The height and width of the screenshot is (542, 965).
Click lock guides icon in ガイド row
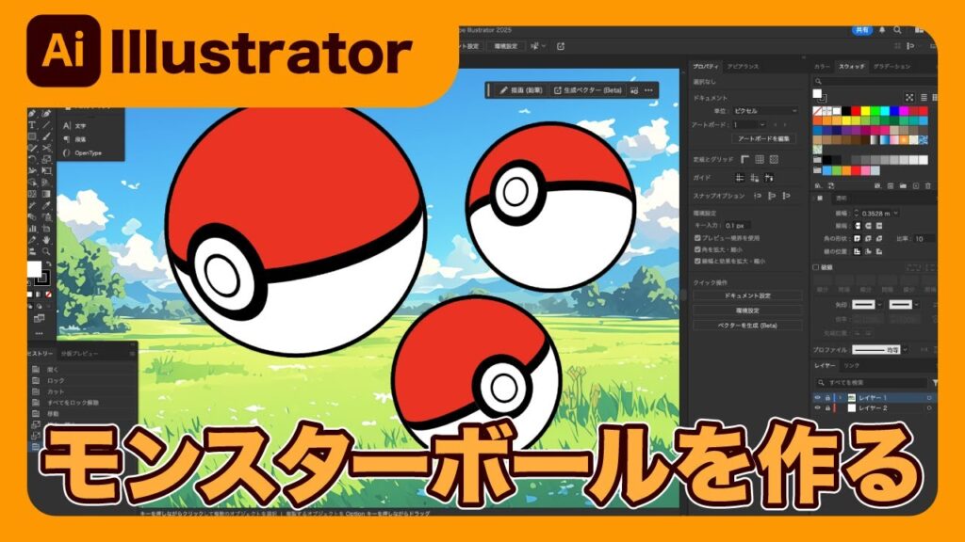(755, 178)
